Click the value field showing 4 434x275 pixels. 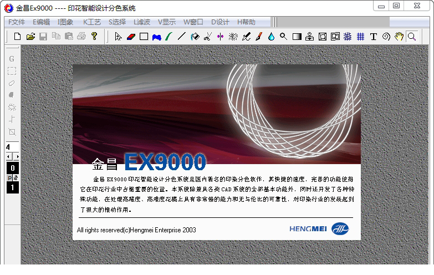[12, 147]
